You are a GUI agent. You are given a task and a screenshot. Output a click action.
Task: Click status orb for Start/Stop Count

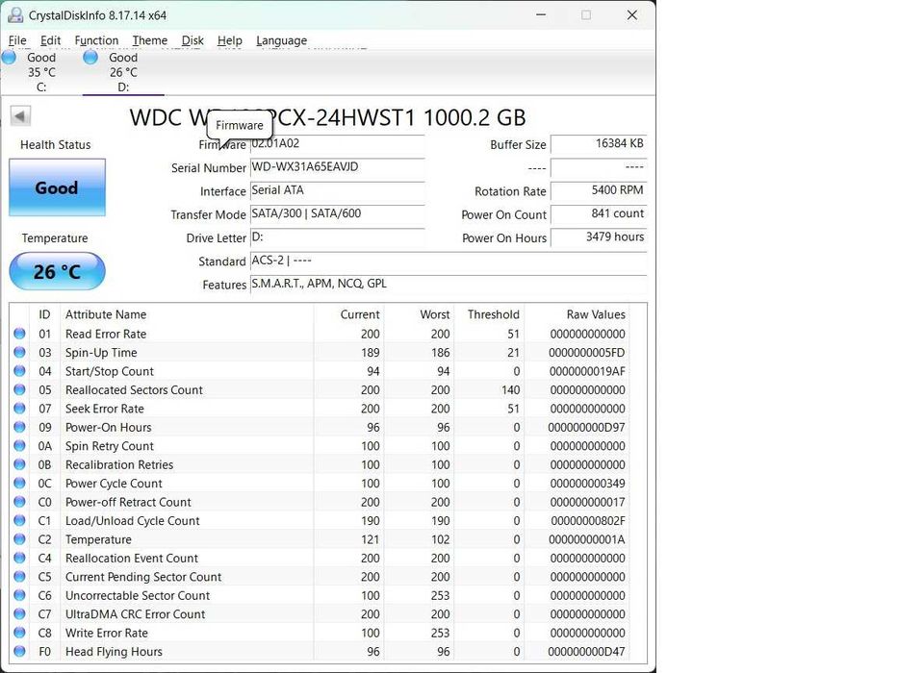tap(19, 371)
